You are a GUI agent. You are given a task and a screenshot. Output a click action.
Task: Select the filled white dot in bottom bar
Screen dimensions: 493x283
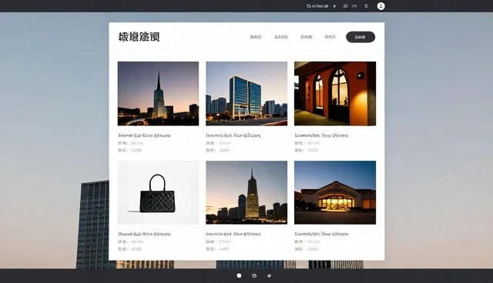(239, 275)
